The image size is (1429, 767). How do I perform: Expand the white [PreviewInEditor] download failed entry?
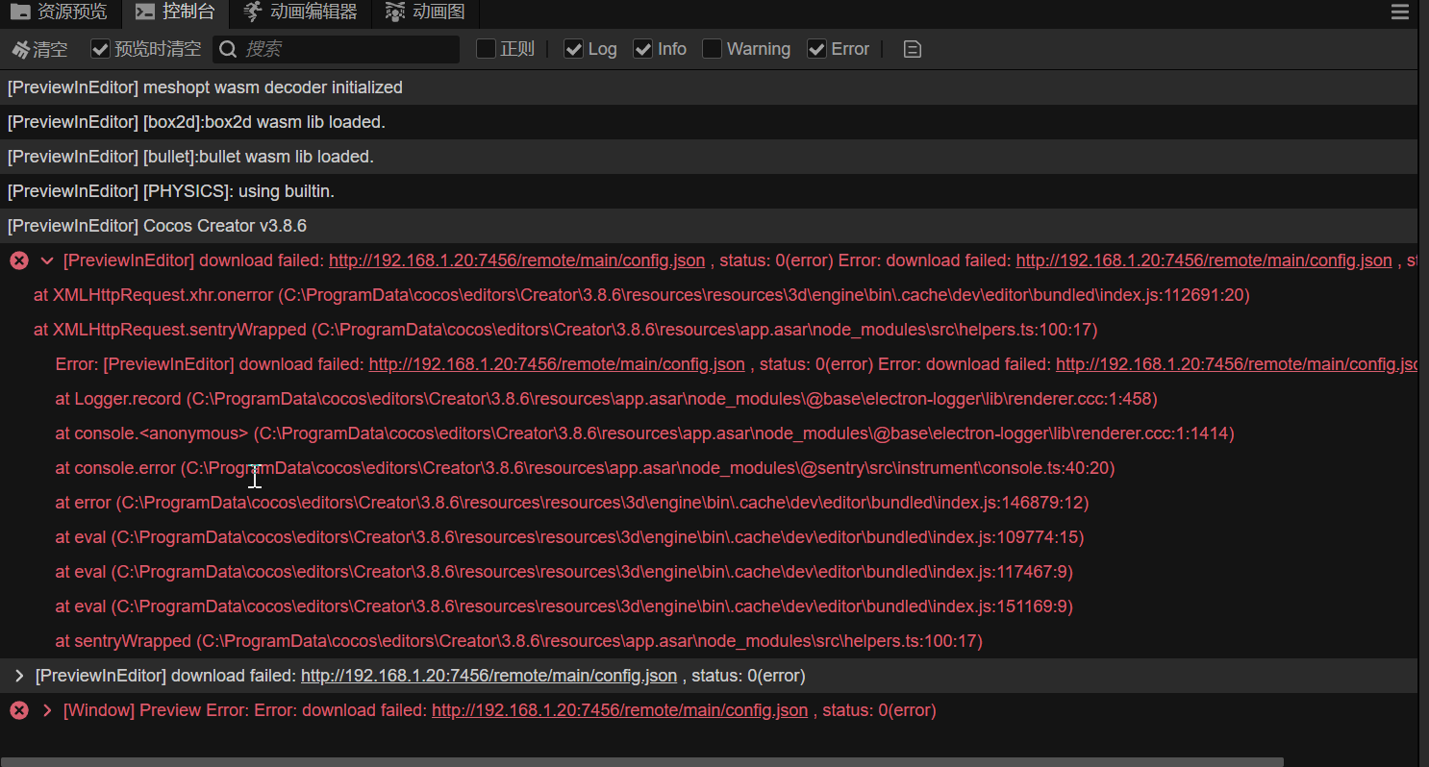tap(19, 676)
